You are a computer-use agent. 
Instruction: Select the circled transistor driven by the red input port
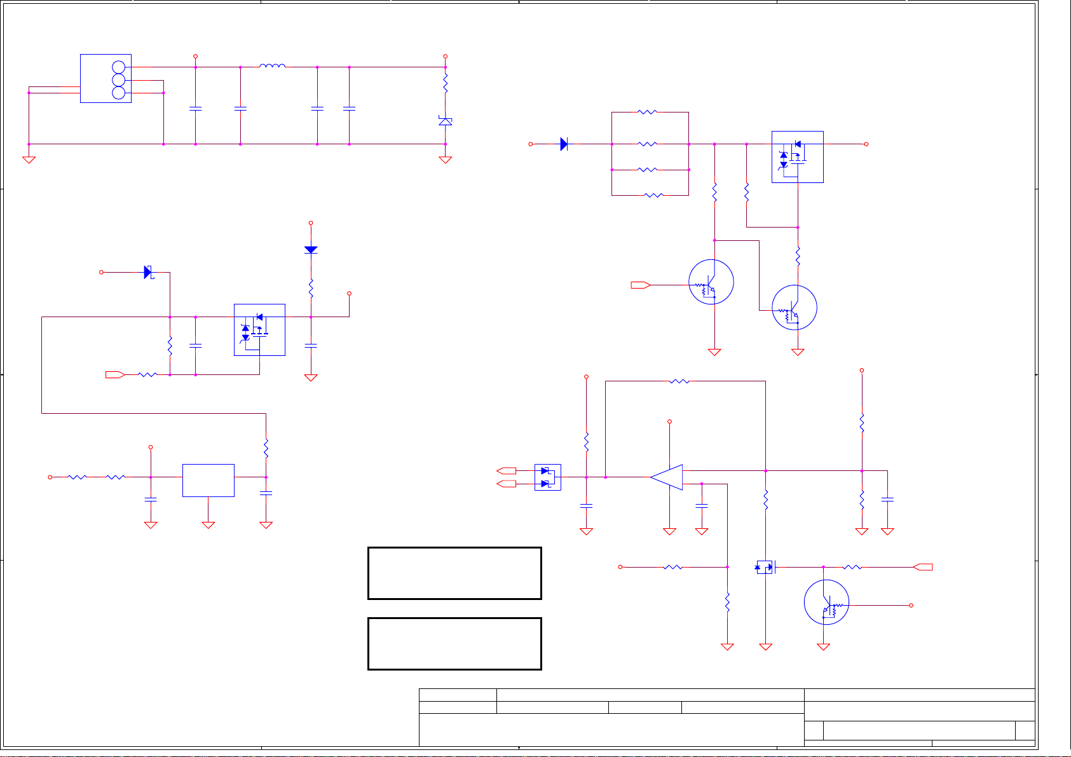(x=711, y=282)
